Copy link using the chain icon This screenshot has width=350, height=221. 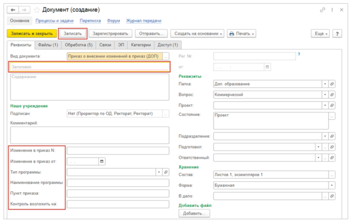(x=322, y=9)
